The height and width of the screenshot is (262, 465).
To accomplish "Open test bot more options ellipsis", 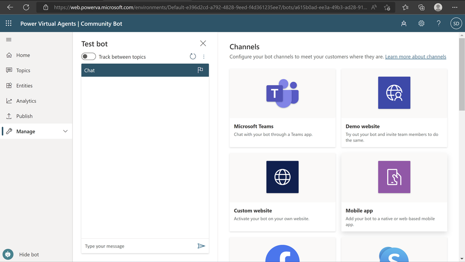I will [x=204, y=57].
